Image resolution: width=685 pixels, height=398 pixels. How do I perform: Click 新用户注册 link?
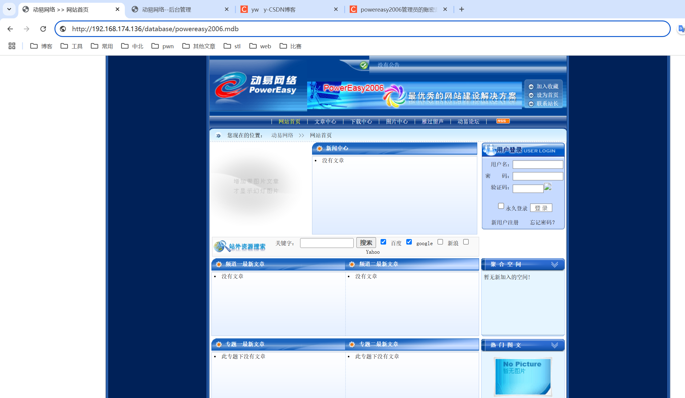coord(505,223)
